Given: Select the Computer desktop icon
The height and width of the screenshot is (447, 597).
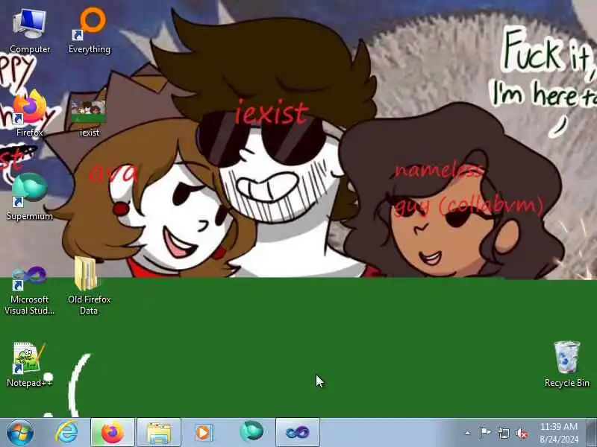Looking at the screenshot, I should pyautogui.click(x=30, y=31).
